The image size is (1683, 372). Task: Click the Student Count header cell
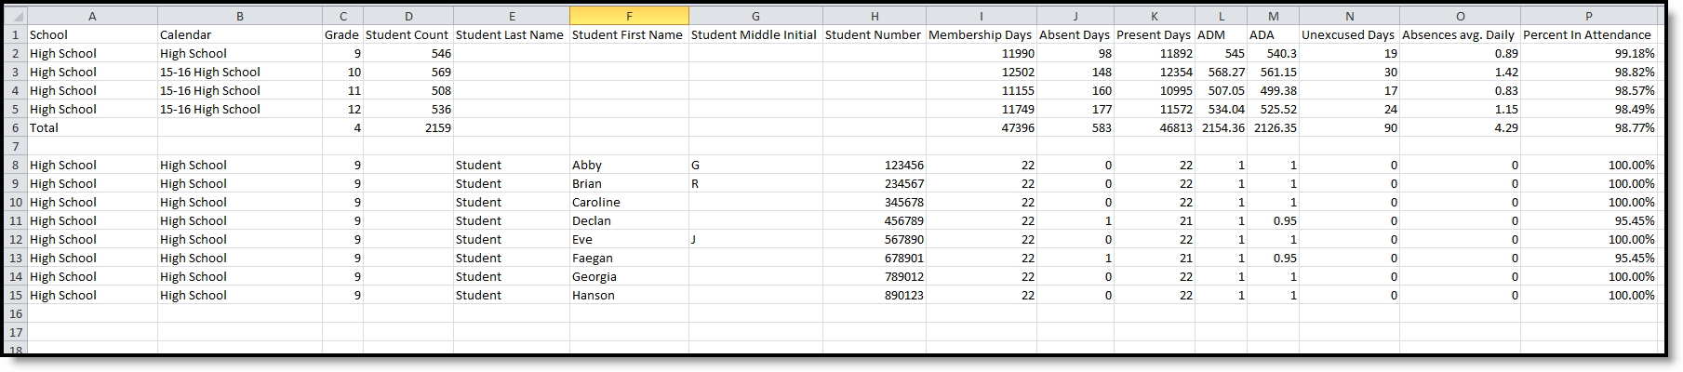coord(407,35)
